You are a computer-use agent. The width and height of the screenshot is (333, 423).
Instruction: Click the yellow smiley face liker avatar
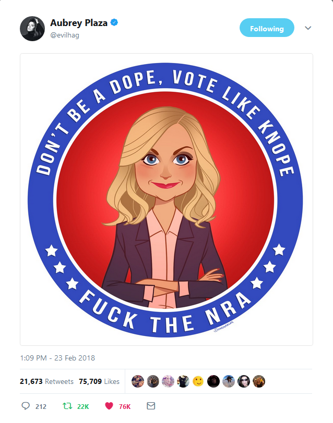point(198,381)
